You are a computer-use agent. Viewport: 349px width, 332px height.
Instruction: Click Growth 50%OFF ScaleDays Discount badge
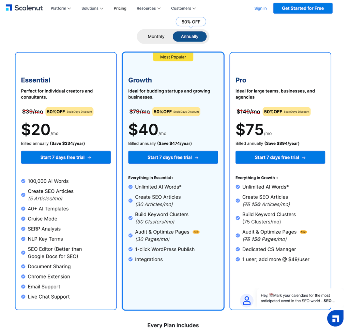176,112
